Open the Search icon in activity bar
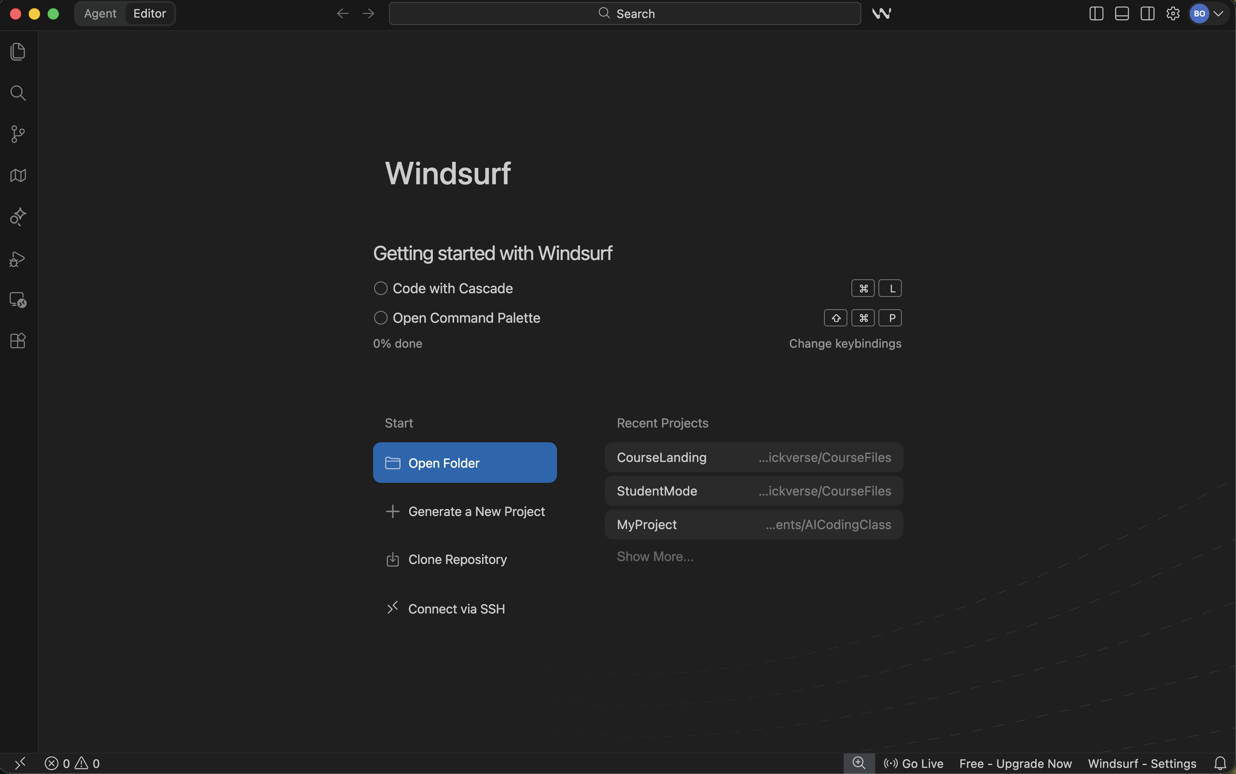 [18, 93]
